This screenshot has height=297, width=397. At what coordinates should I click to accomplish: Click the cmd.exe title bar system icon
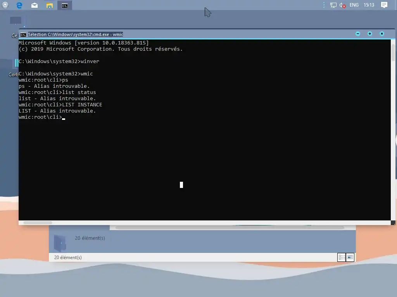click(x=23, y=34)
